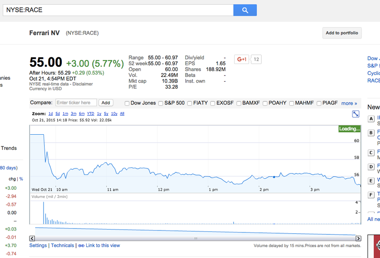Open Technicals link
This screenshot has height=258, width=380.
point(62,245)
